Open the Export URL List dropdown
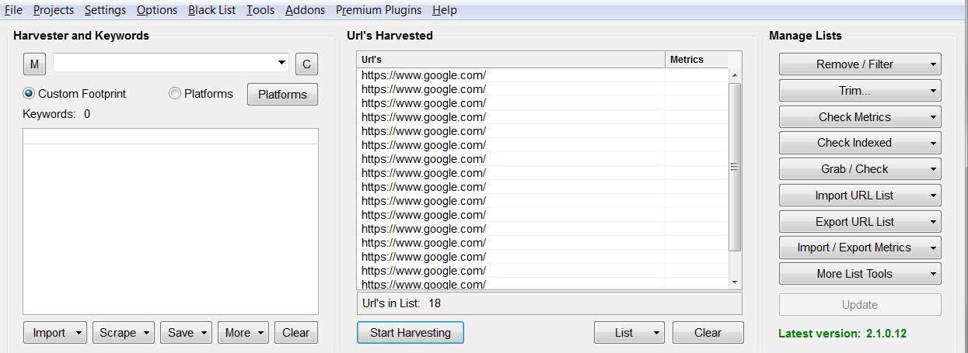 [x=860, y=222]
